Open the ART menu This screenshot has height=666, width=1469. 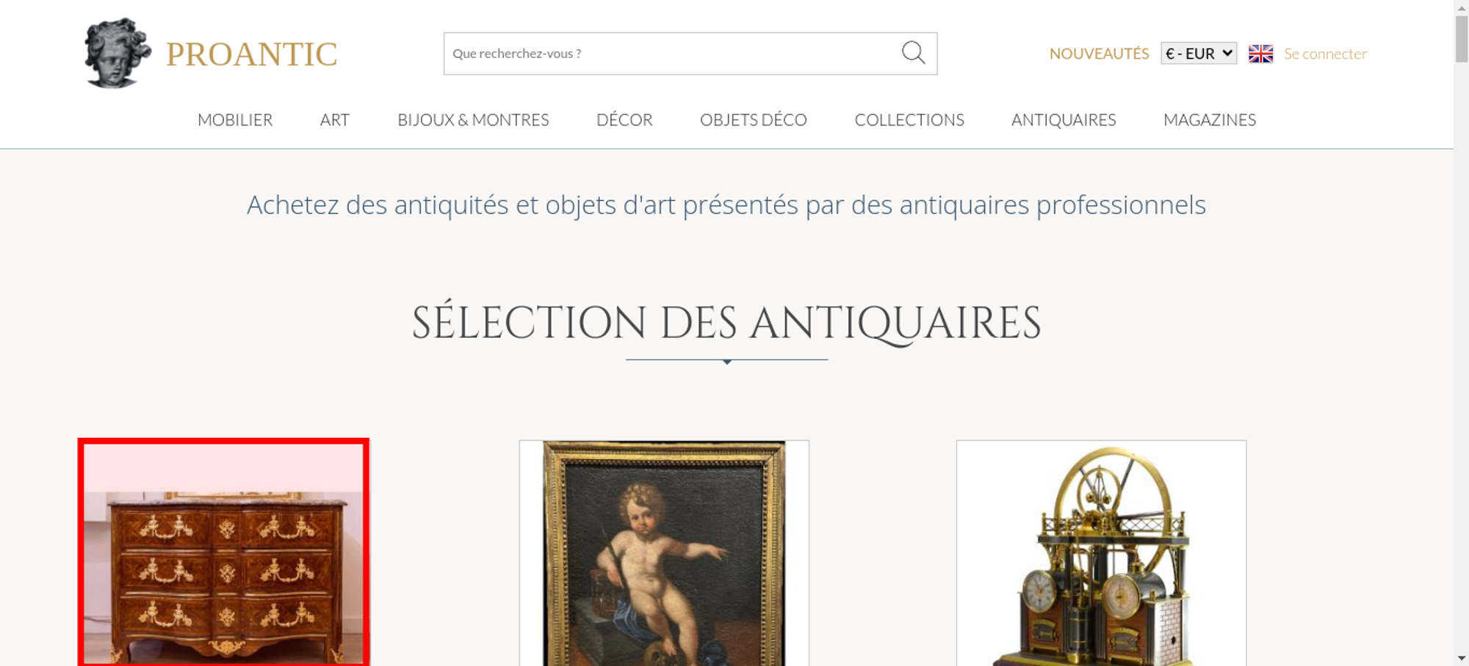pos(335,120)
